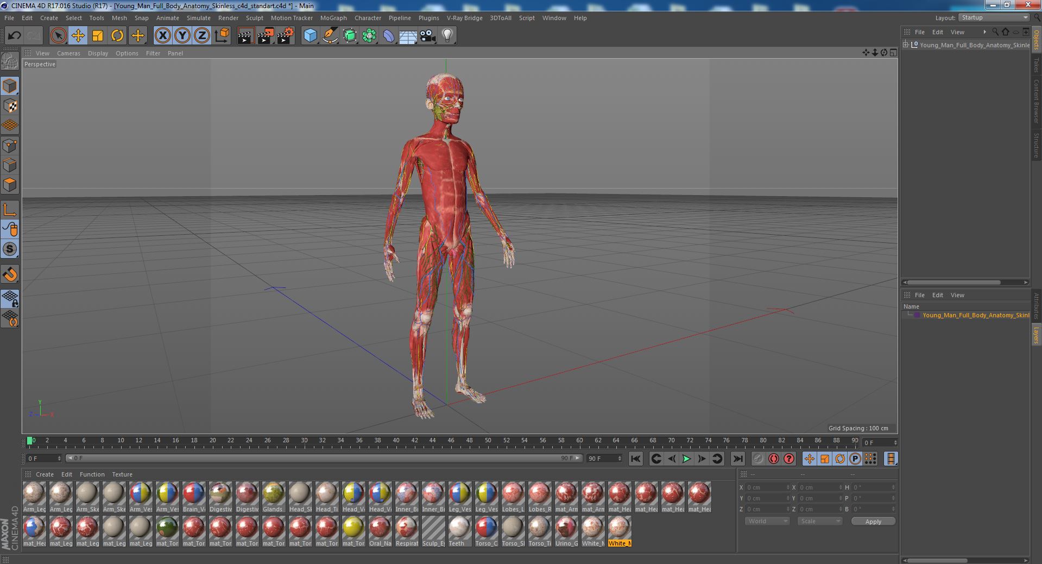
Task: Select the Live Selection tool
Action: (58, 36)
